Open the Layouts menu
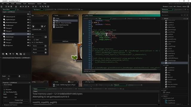Screen dimensions: 191x107 [39, 4]
